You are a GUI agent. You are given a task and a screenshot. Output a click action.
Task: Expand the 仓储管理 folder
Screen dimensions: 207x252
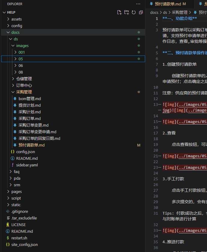point(24,79)
